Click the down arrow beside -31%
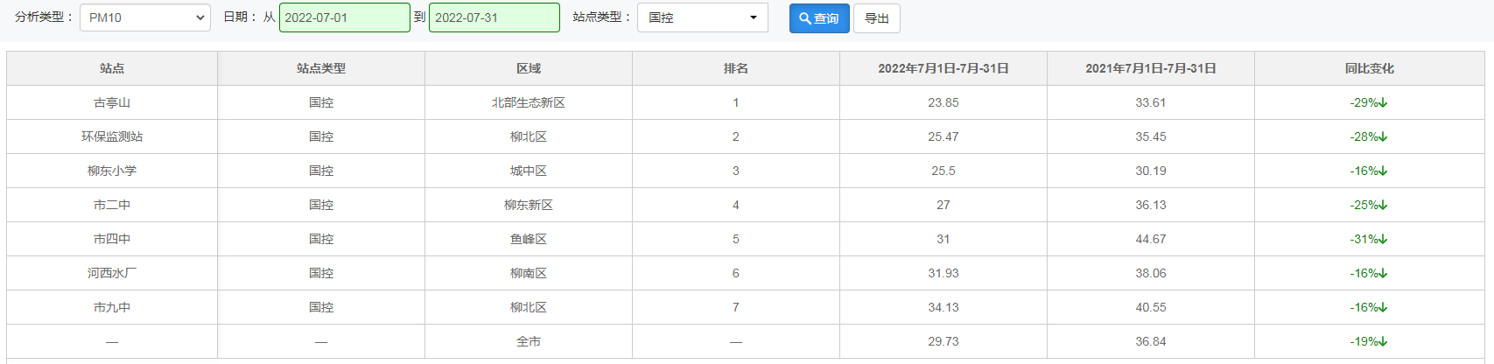Viewport: 1494px width, 364px height. coord(1383,239)
